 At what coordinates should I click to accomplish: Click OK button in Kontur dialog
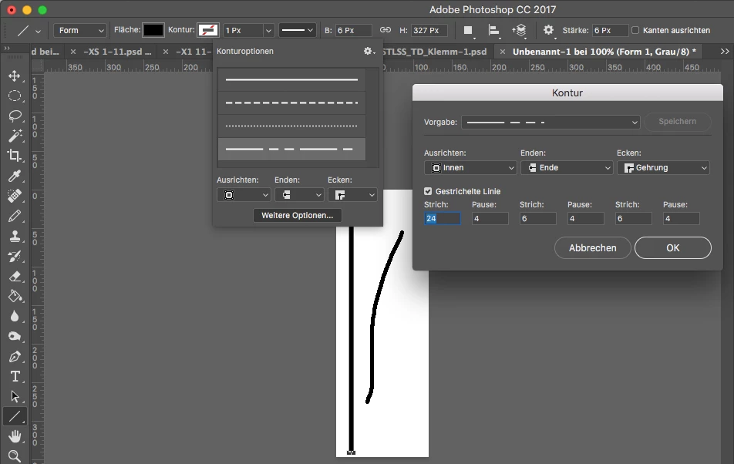[x=672, y=248]
